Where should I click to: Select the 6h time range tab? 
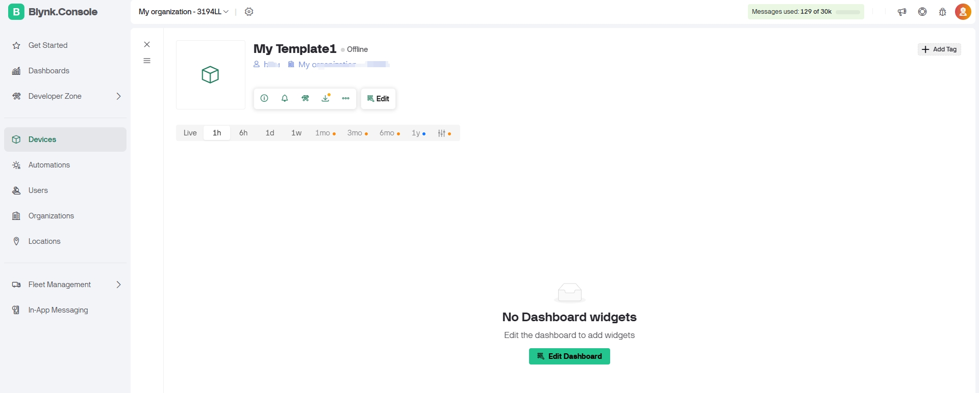tap(243, 133)
